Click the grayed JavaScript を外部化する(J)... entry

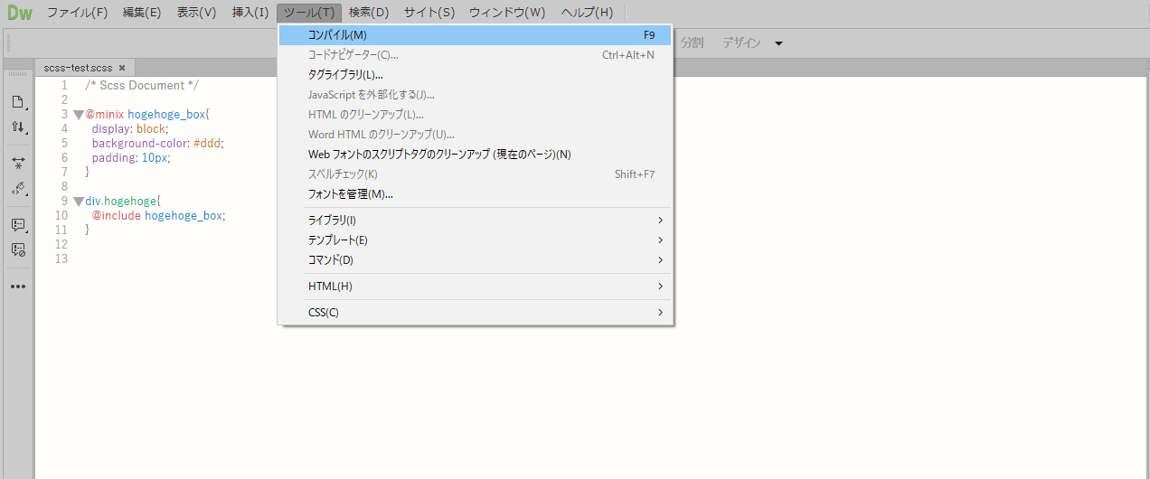pos(476,95)
